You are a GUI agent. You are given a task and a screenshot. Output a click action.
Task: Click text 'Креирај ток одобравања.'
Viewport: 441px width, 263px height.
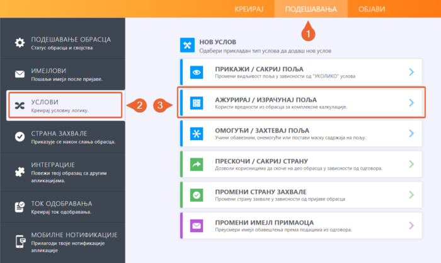[61, 212]
